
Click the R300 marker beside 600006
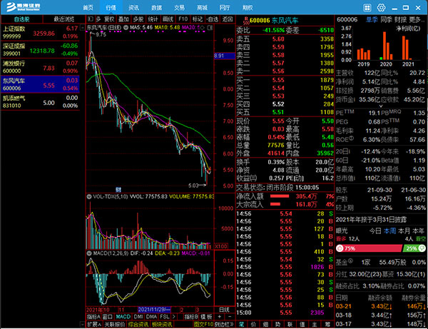pos(246,21)
